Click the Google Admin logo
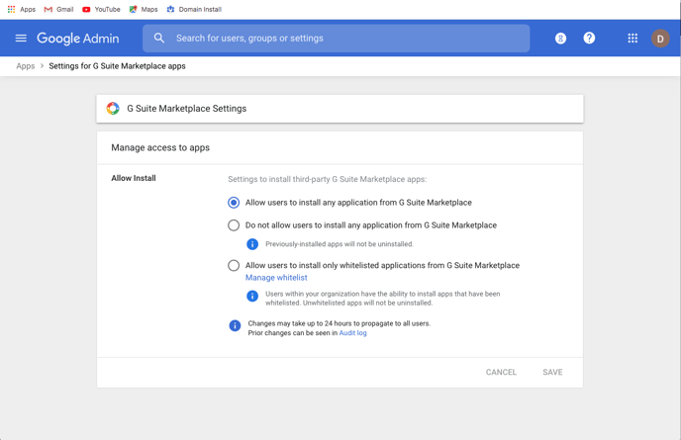Screen dimensions: 681x440 coord(78,39)
